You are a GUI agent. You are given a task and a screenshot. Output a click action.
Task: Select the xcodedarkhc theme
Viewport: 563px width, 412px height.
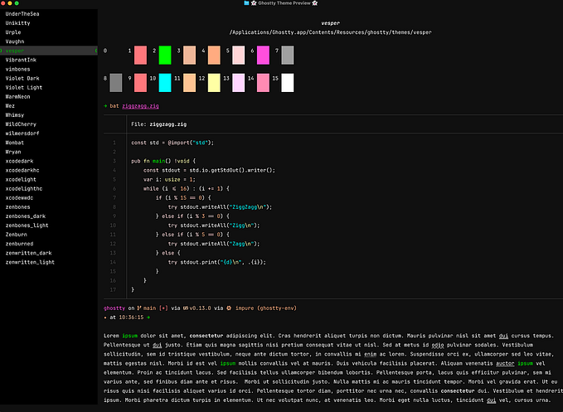pyautogui.click(x=22, y=171)
